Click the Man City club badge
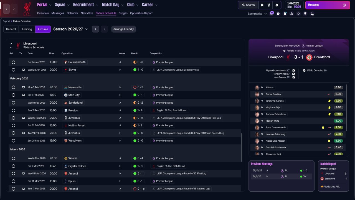 pyautogui.click(x=66, y=95)
